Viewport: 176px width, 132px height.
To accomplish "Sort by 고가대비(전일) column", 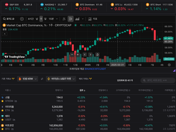I will click(123, 90).
